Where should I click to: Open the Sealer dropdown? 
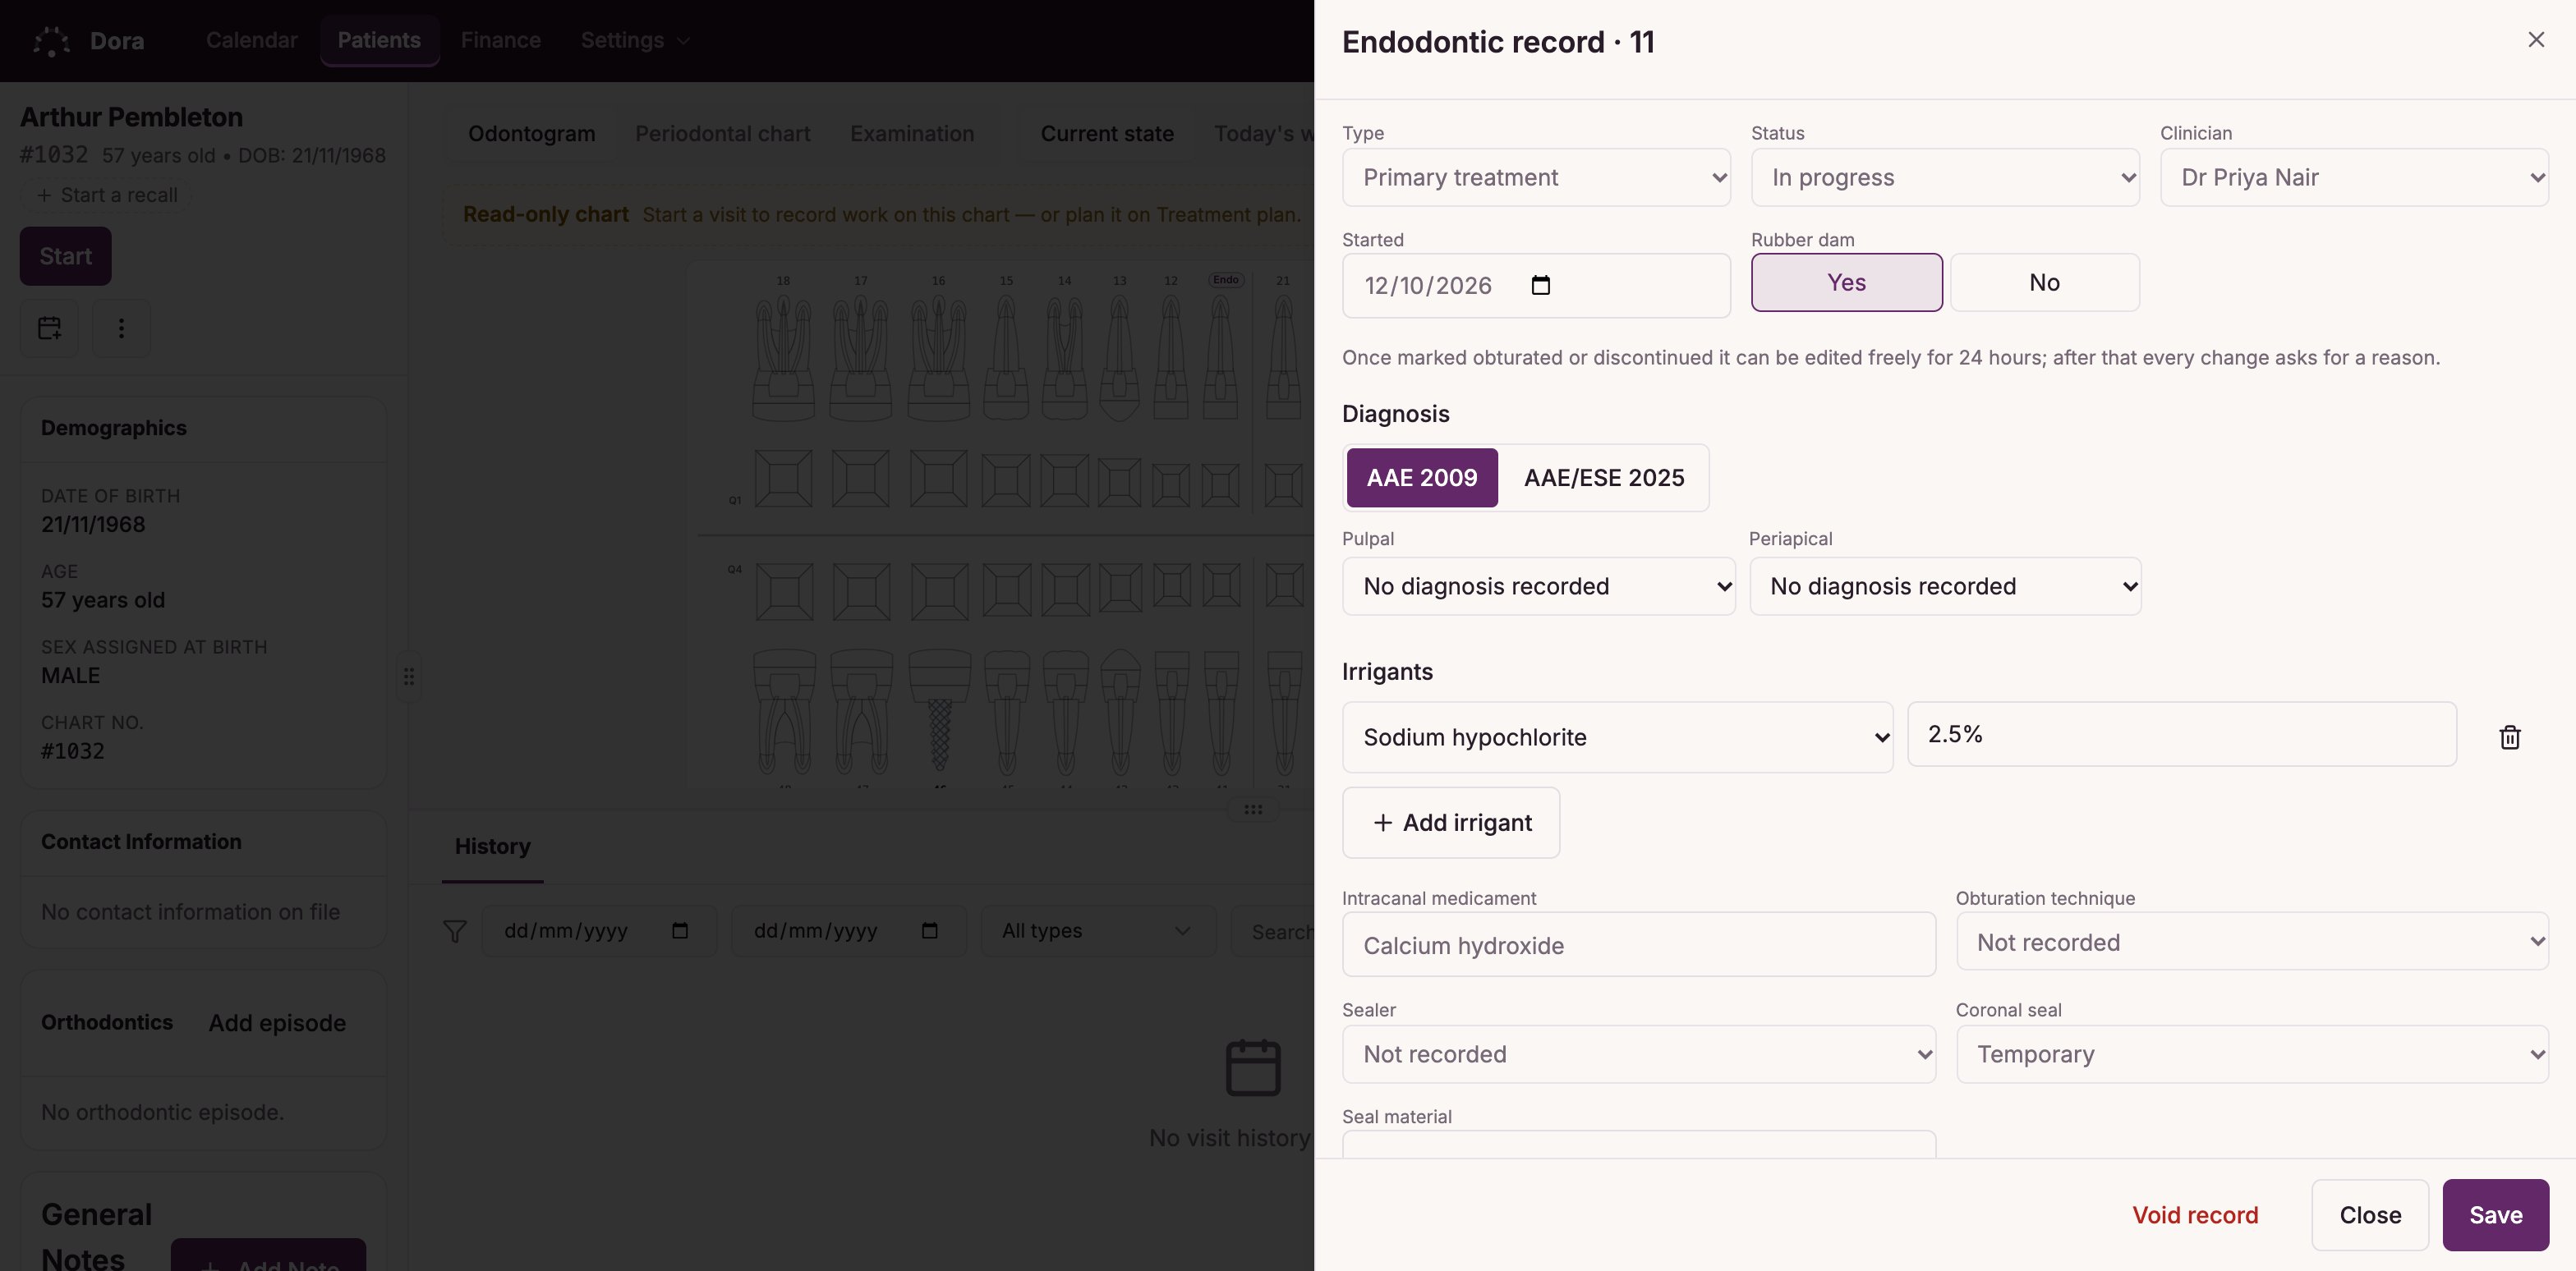(1638, 1054)
